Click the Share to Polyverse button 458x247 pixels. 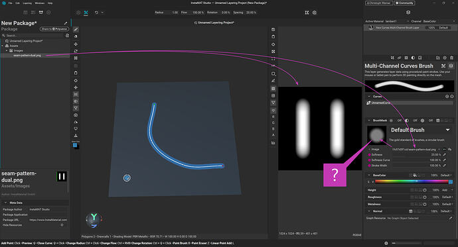[x=54, y=29]
